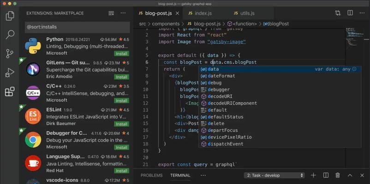Viewport: 370px width, 184px height.
Task: Click the Debugger for Chrome logo
Action: 33,140
